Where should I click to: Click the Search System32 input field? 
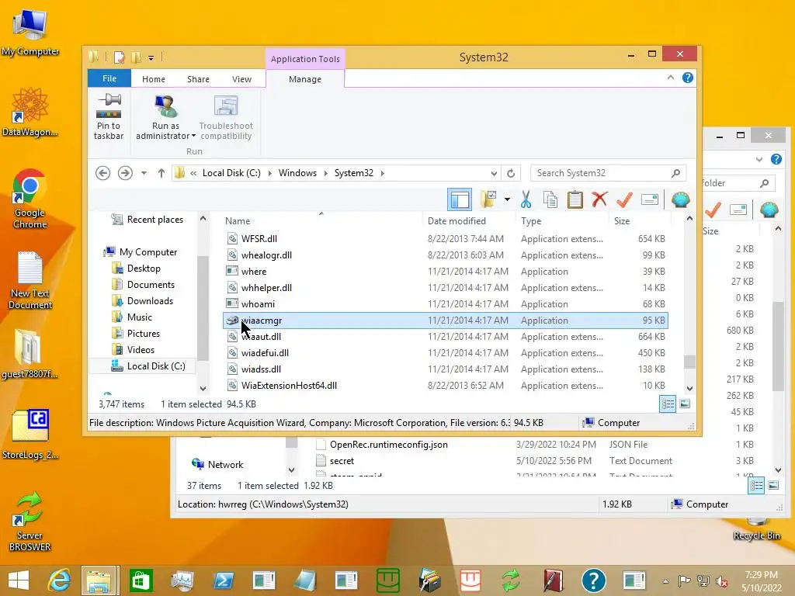click(x=609, y=173)
